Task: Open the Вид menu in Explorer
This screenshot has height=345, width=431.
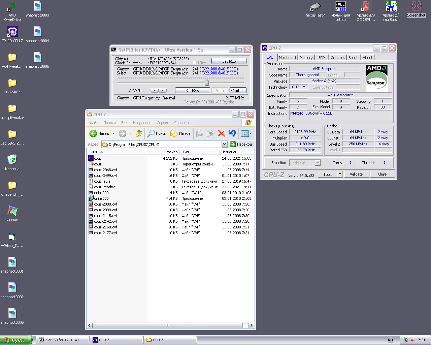Action: tap(124, 123)
